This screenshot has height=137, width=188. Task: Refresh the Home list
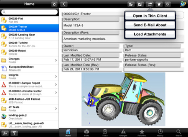coord(54,4)
